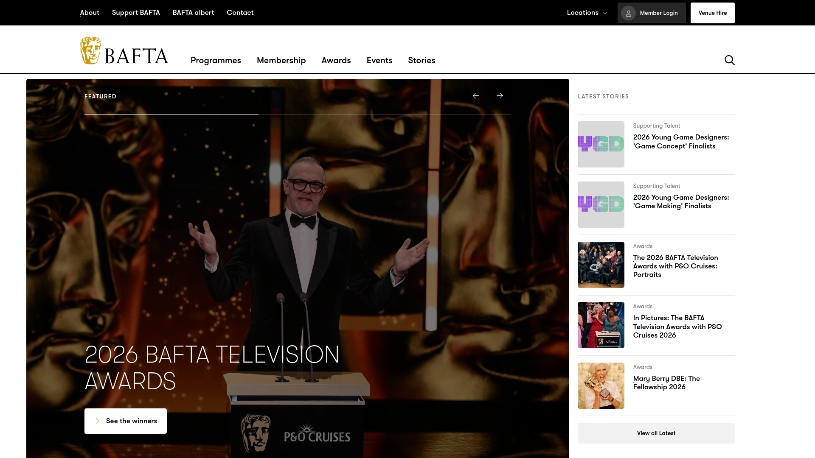Click the Member Login button
815x458 pixels.
coord(652,13)
